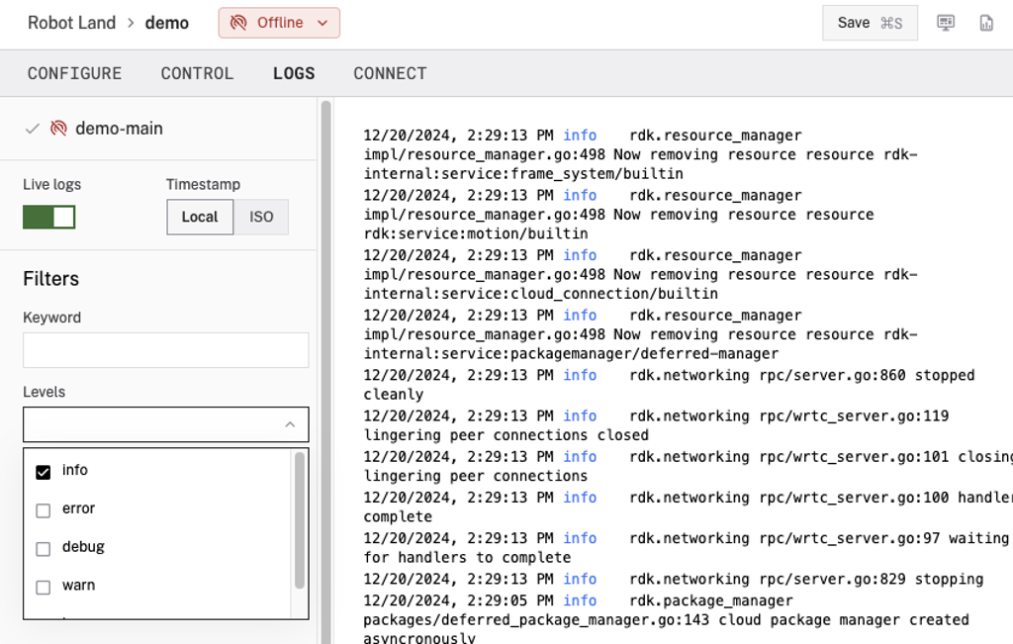Navigate to Robot Land via breadcrumb
This screenshot has width=1013, height=644.
pos(71,22)
